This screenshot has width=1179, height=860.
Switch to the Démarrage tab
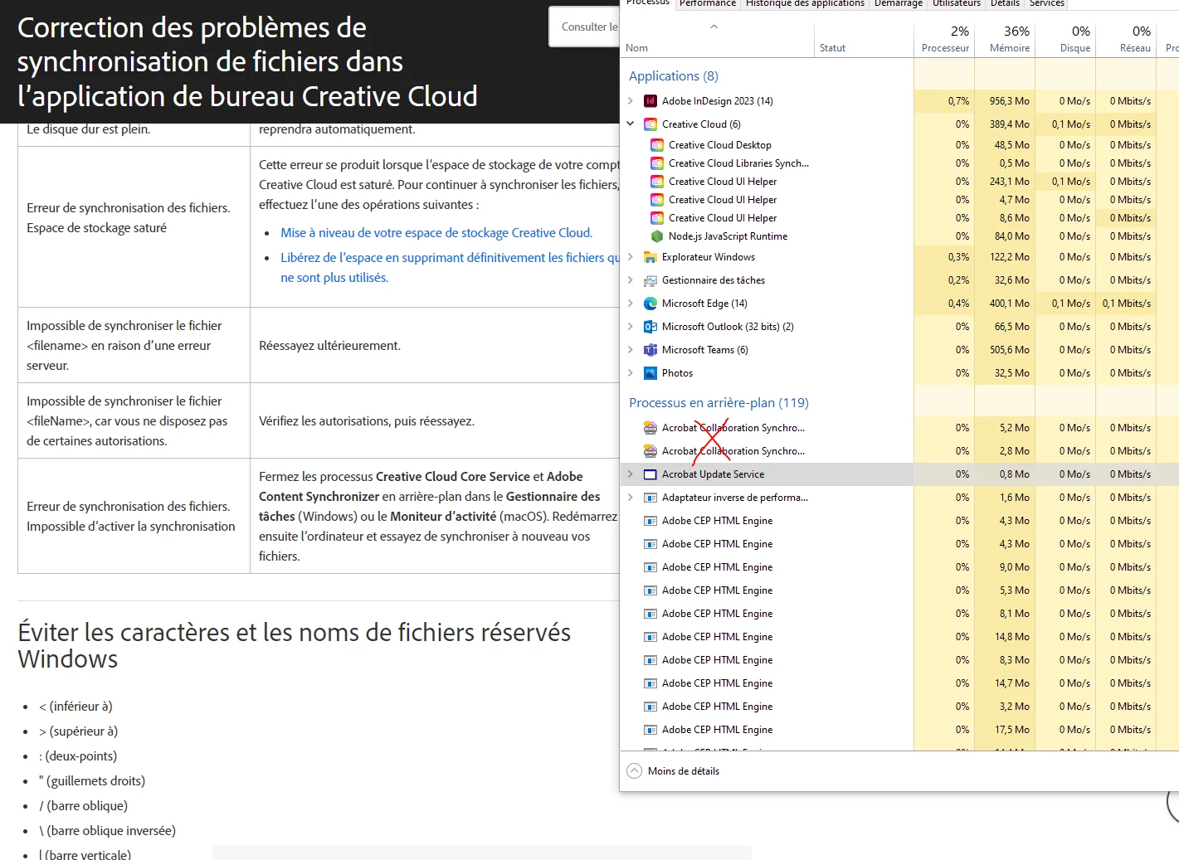pyautogui.click(x=898, y=4)
